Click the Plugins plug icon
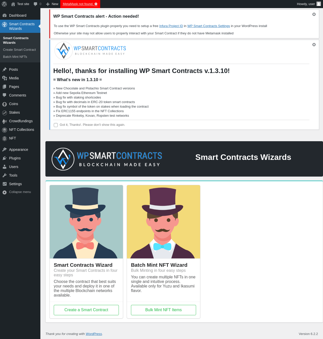 5,158
